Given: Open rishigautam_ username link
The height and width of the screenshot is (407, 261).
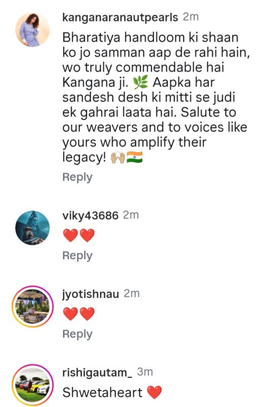Looking at the screenshot, I should pos(97,372).
